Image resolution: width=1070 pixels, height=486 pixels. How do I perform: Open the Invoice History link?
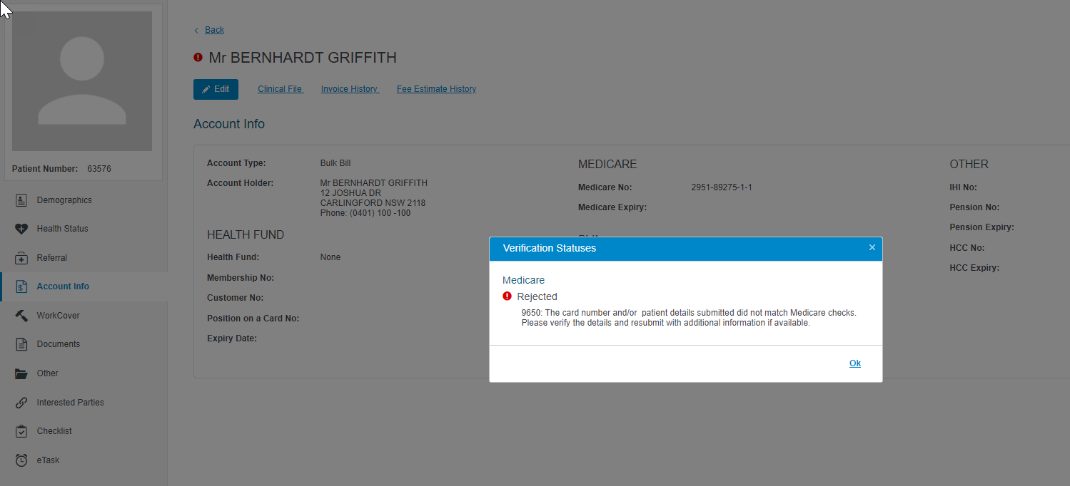[350, 89]
